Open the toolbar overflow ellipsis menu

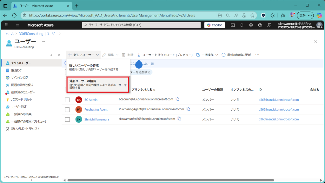257,55
